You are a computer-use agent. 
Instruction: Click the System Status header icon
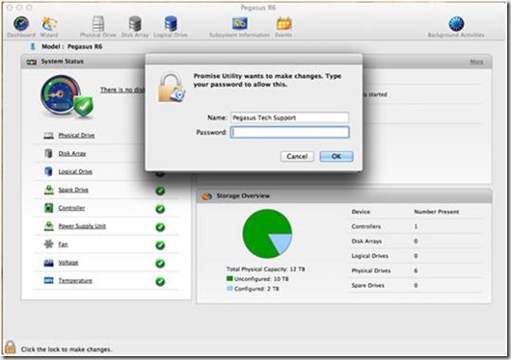[31, 62]
